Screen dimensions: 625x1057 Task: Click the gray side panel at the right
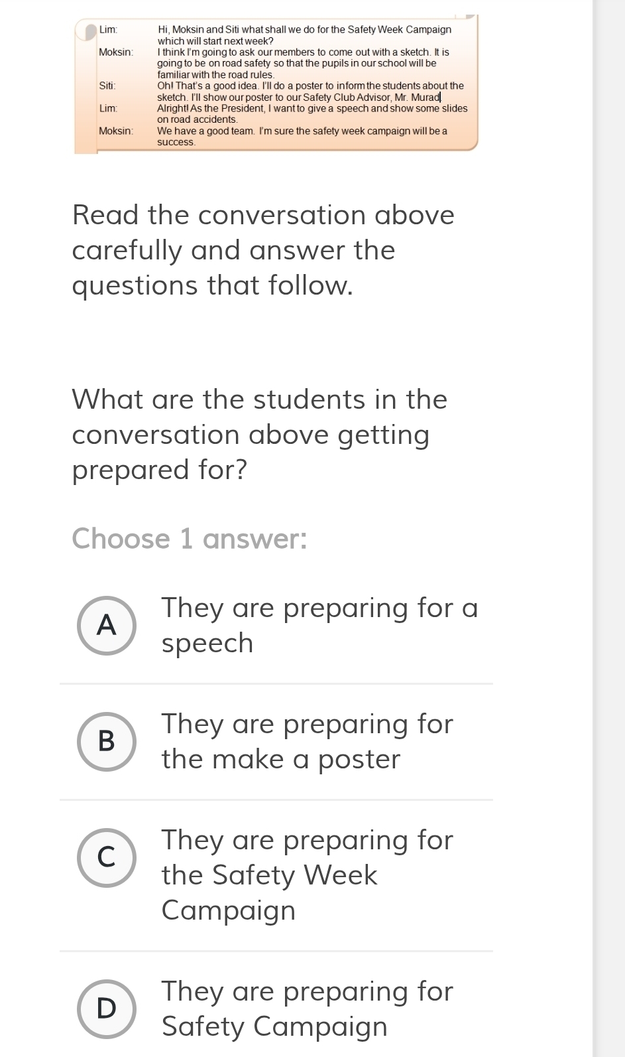(x=608, y=528)
